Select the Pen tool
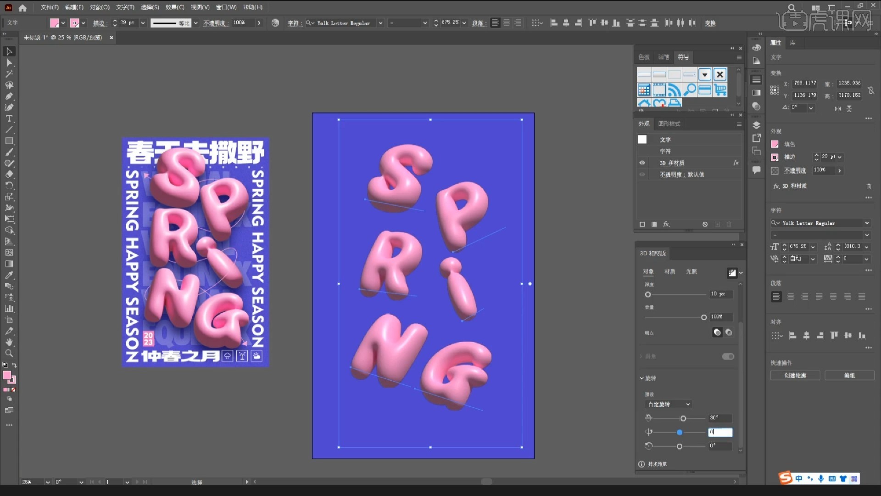Screen dimensions: 881x496 point(9,96)
